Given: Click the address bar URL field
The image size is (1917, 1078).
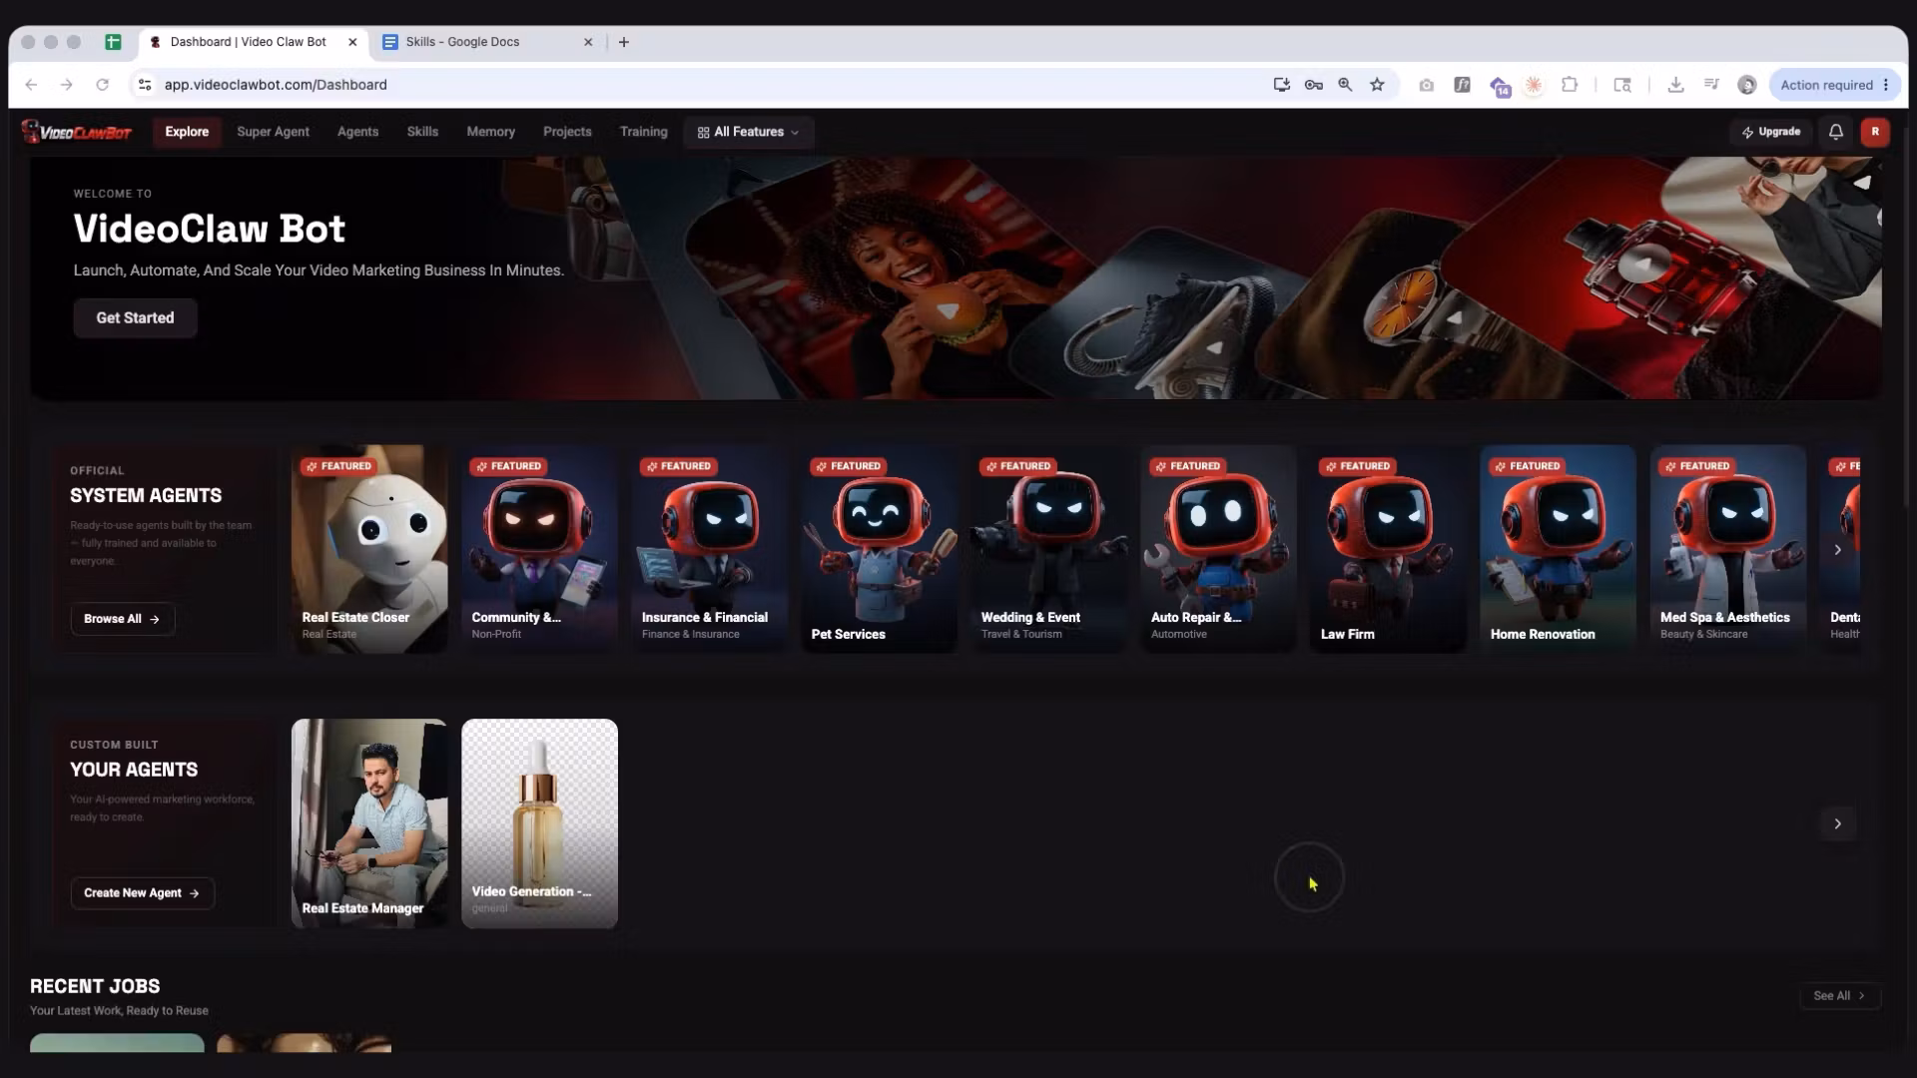Looking at the screenshot, I should click(699, 85).
